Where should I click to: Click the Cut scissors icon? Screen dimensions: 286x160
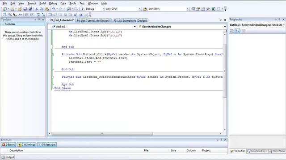pos(37,9)
